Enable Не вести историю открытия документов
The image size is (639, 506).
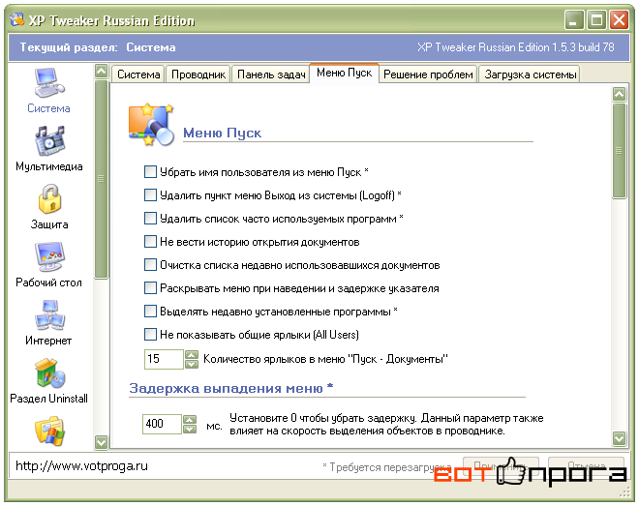click(x=150, y=242)
